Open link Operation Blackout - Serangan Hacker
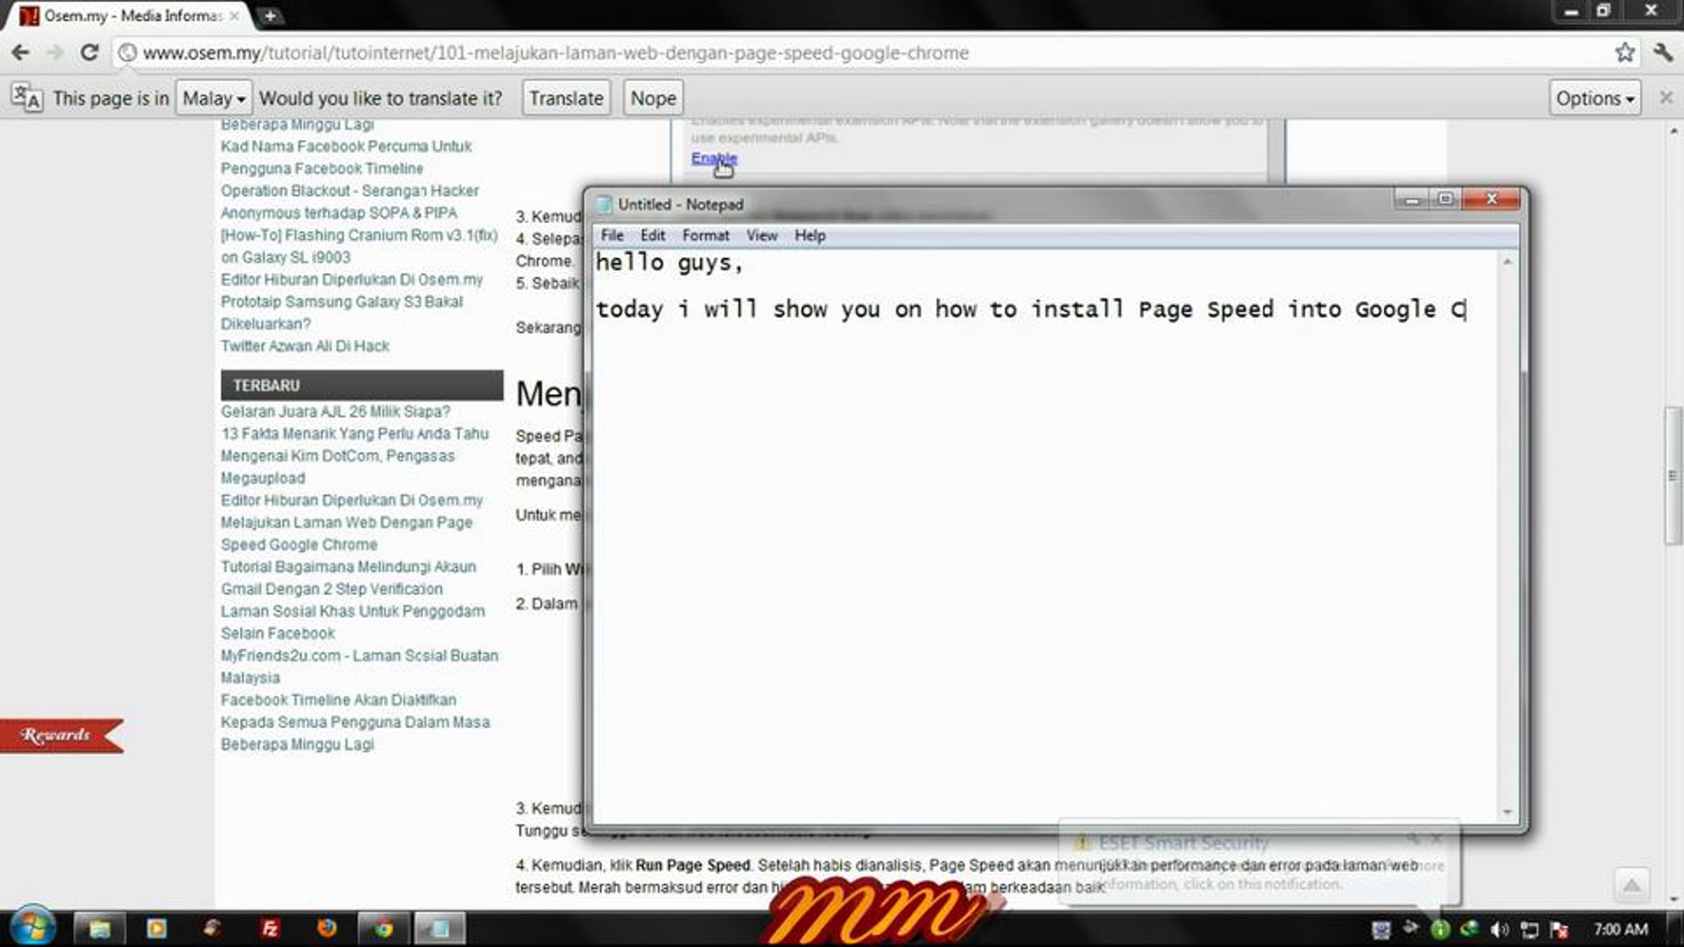 point(349,191)
